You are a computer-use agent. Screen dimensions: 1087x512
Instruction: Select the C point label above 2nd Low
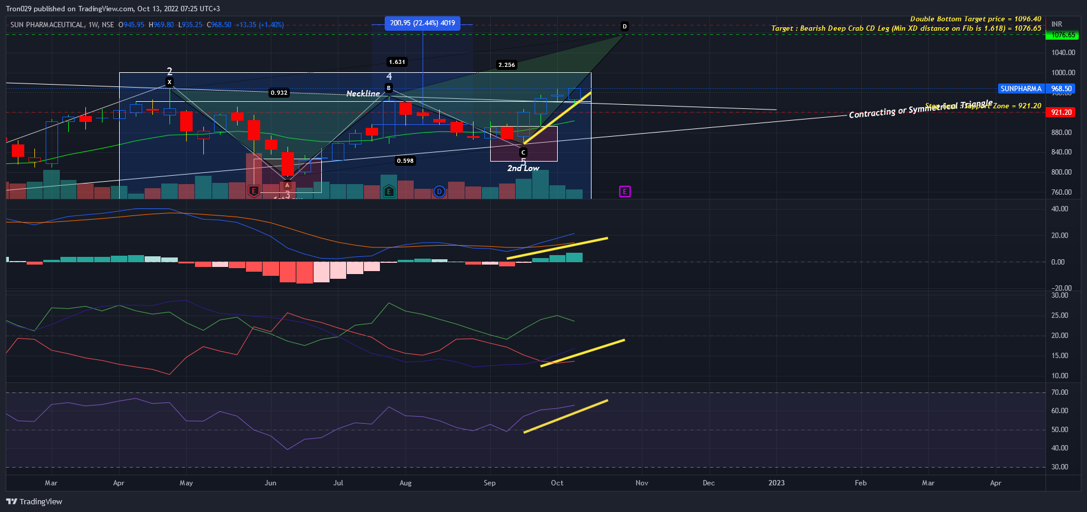[523, 153]
